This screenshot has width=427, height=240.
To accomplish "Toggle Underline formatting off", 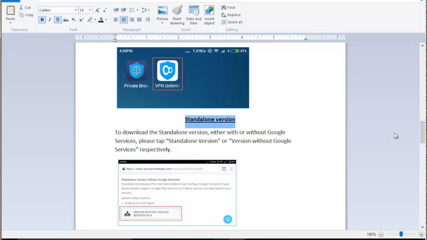I will point(58,20).
